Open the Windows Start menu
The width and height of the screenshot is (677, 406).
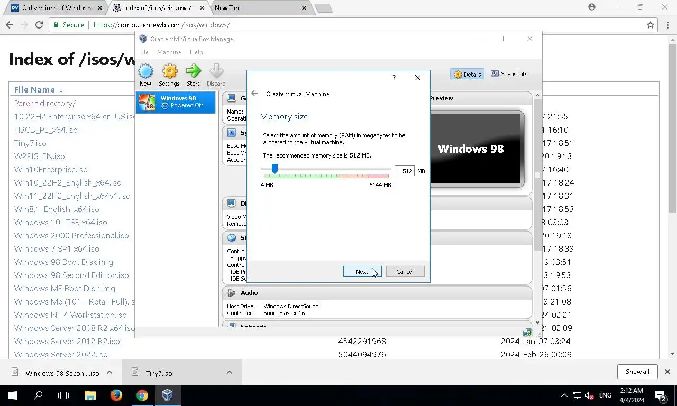pos(13,395)
